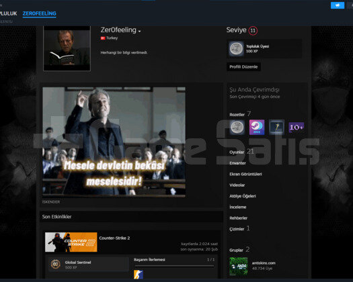The image size is (353, 282).
Task: Click the featured courtroom artwork image
Action: point(114,142)
